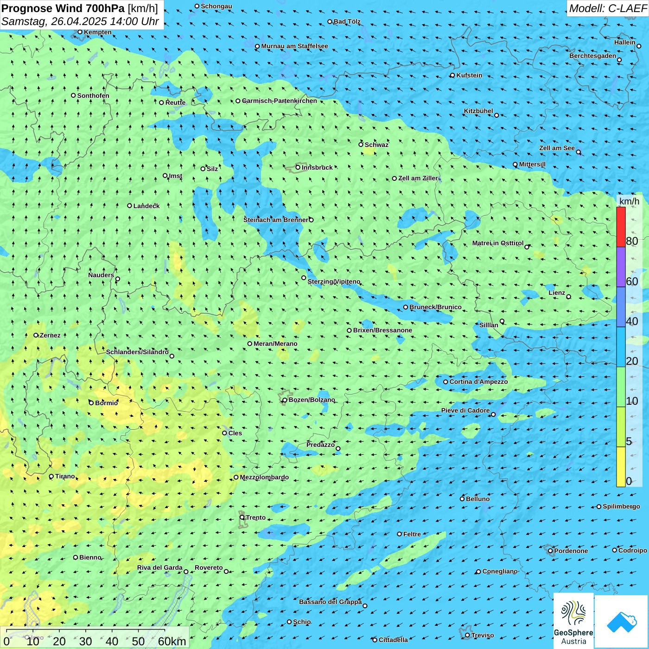Click the Garmisch-Partenkirchen place label
The height and width of the screenshot is (649, 649).
point(280,101)
